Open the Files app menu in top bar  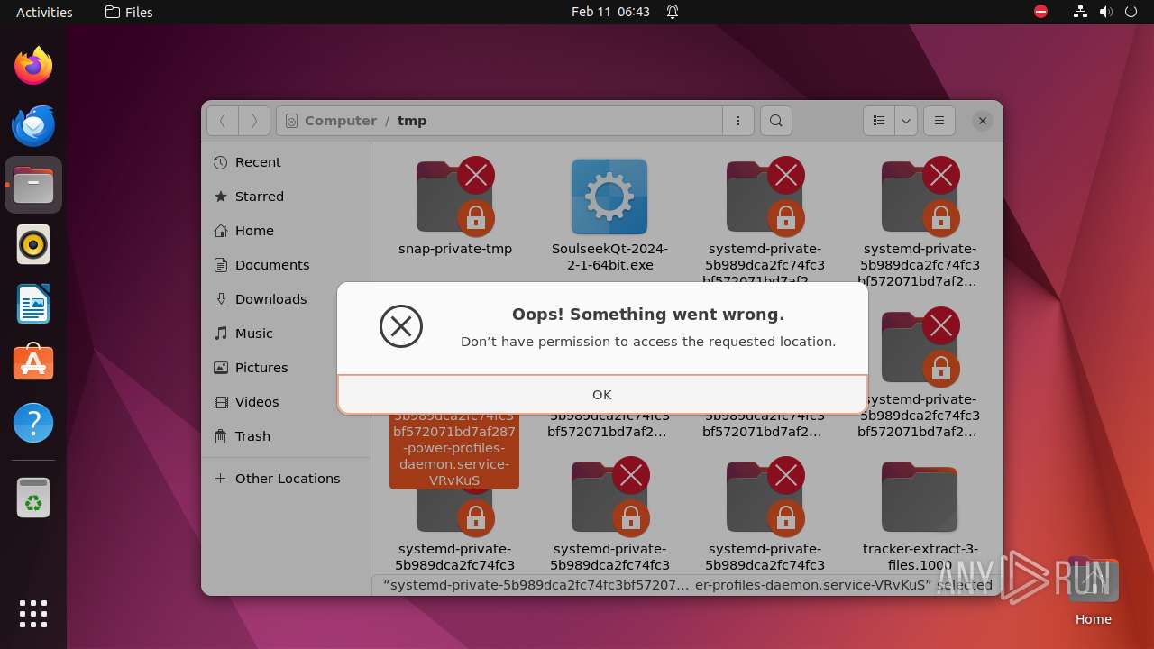[x=129, y=12]
